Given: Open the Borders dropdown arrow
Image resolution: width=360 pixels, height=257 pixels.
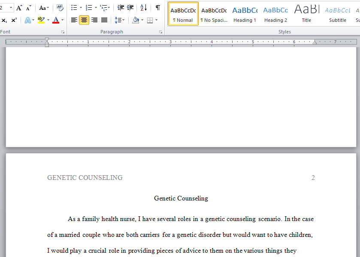Looking at the screenshot, I should point(156,20).
